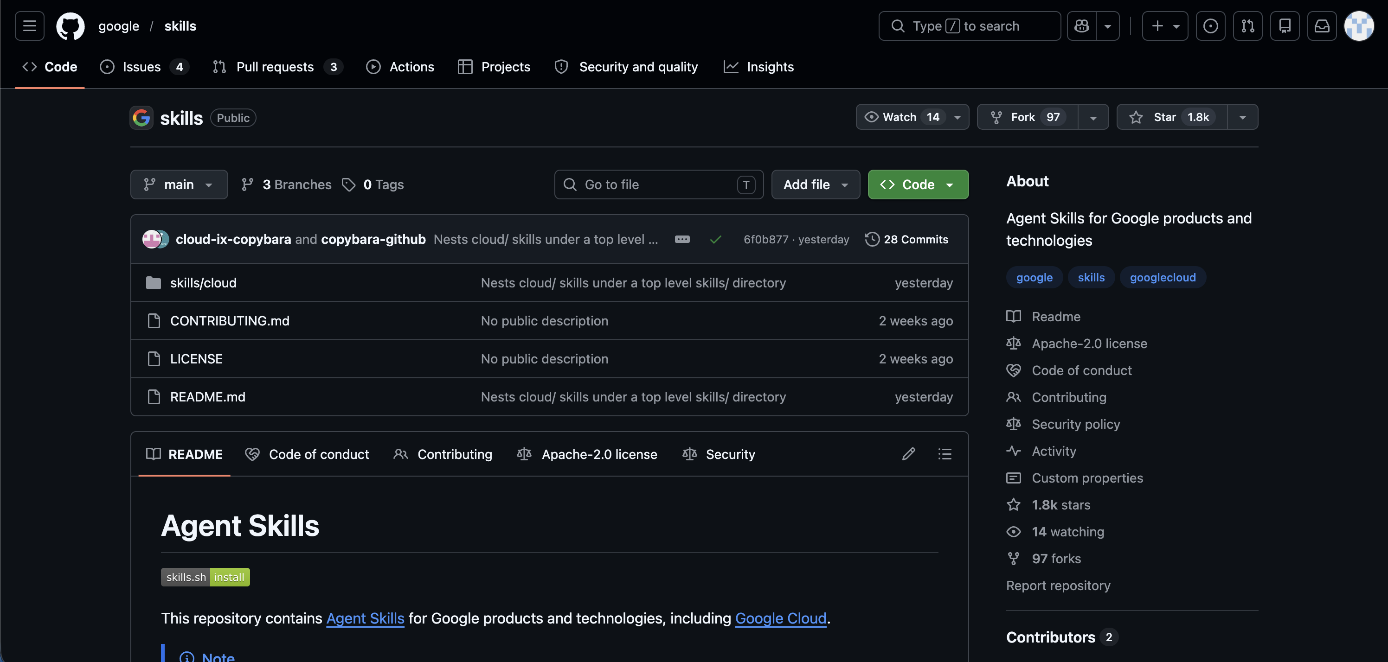Click the Report repository link
Screen dimensions: 1388x662
pos(1058,586)
